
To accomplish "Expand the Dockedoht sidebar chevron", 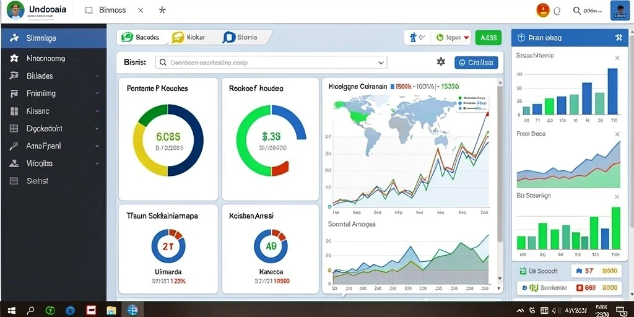I will (97, 129).
